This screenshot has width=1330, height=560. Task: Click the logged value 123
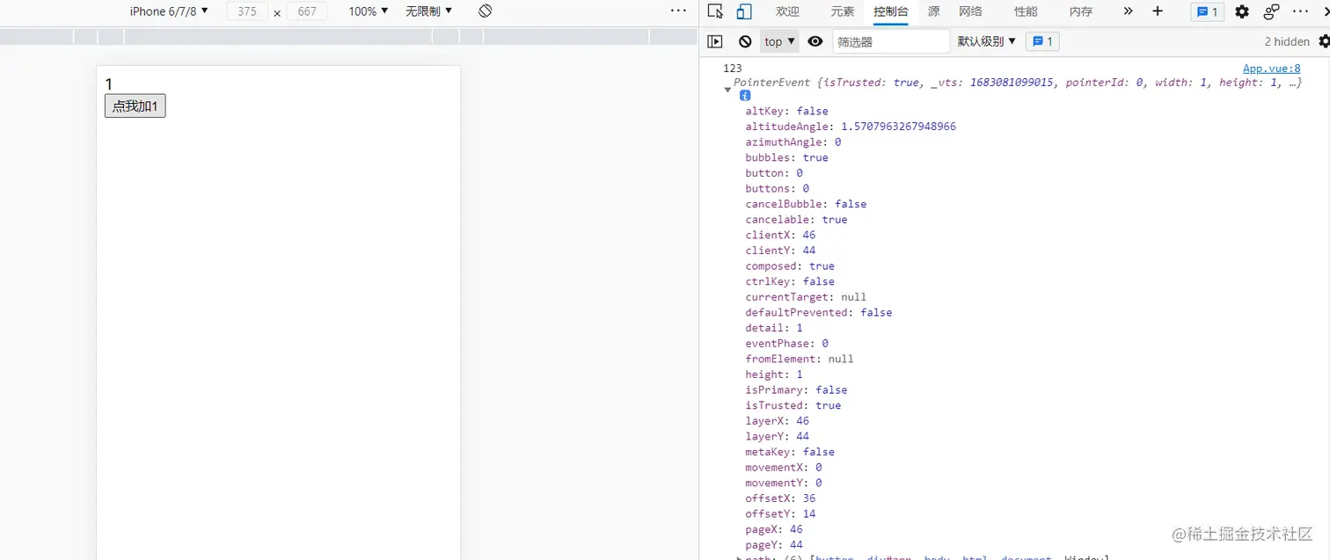point(732,69)
